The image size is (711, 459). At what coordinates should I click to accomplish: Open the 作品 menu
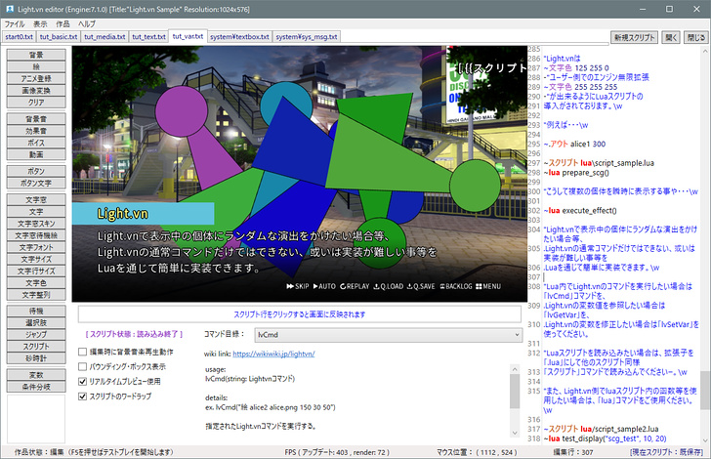pyautogui.click(x=63, y=24)
